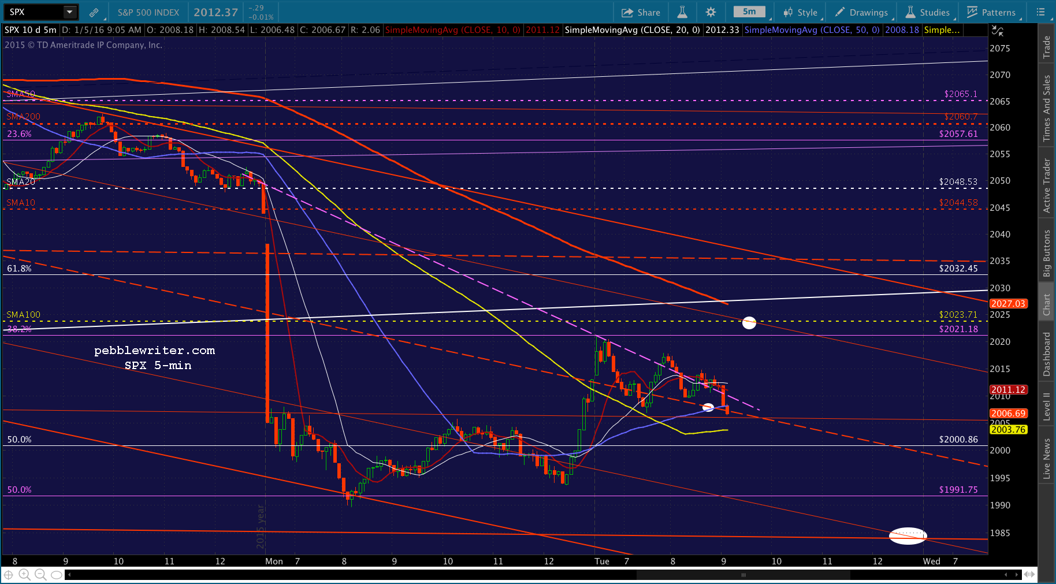Click the $2057.61 level label

click(x=958, y=134)
